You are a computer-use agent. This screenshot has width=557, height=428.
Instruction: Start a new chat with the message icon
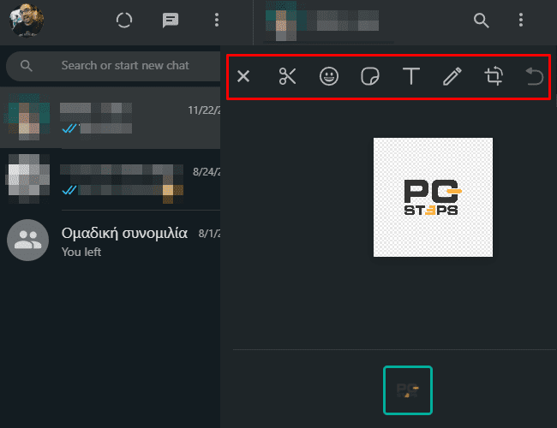(x=171, y=21)
